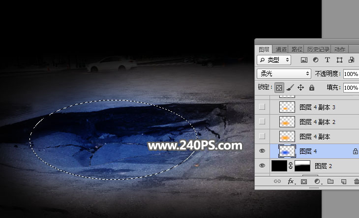The width and height of the screenshot is (359, 218).
Task: Click the layer name 图层 4
Action: tap(308, 151)
